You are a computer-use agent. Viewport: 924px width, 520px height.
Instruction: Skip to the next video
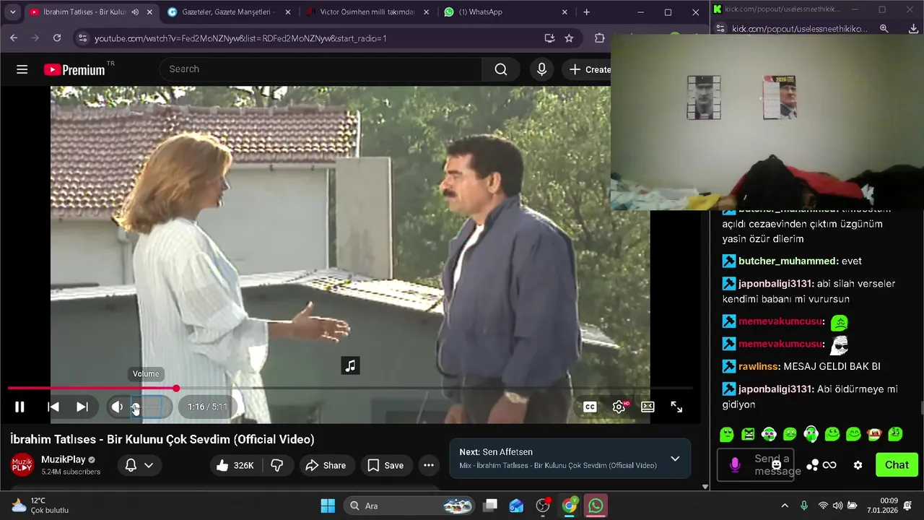pos(82,407)
